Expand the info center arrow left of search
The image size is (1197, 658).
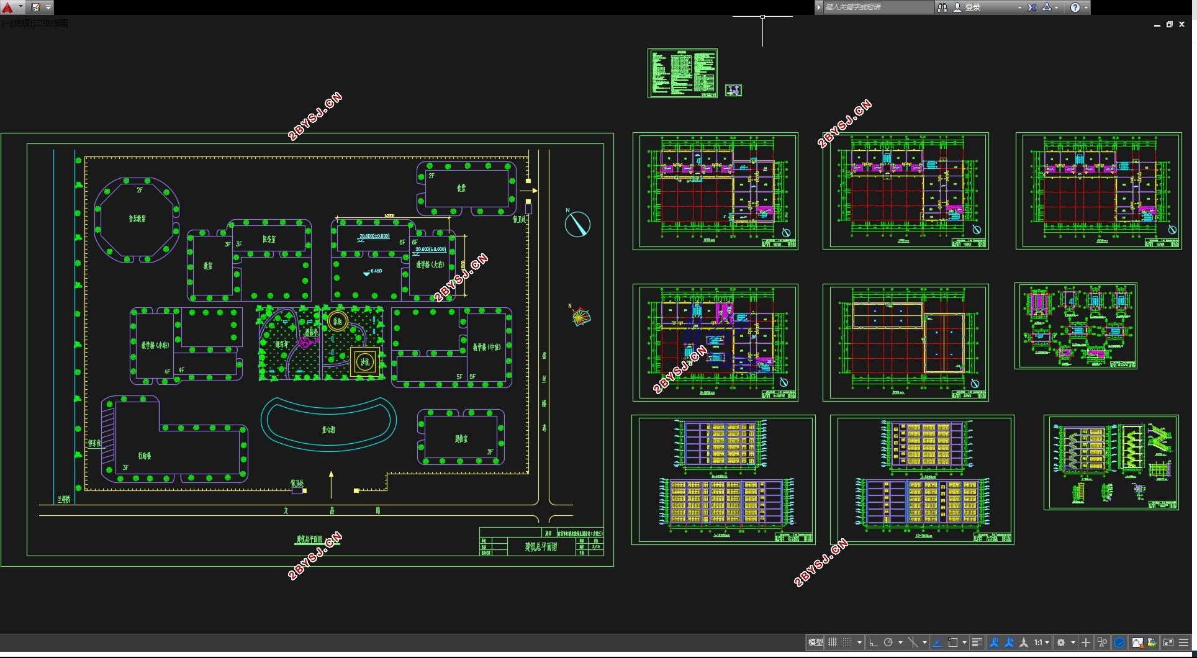[819, 7]
